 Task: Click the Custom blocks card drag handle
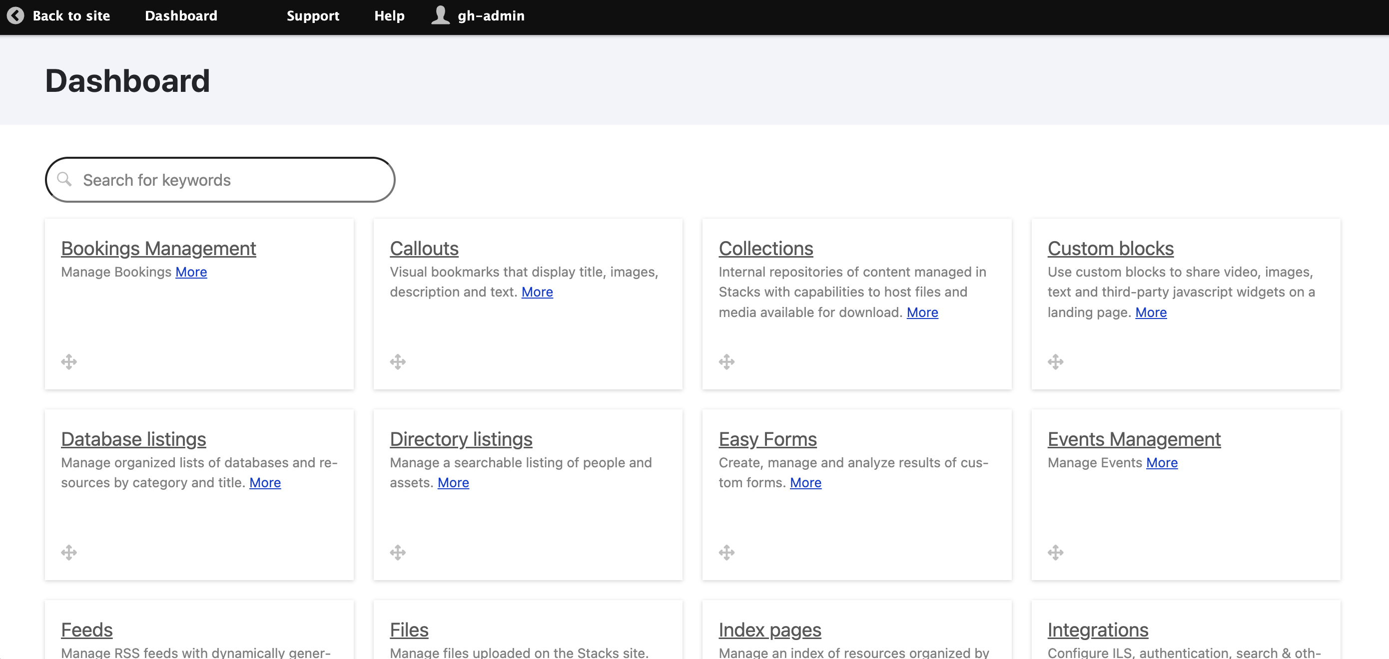pyautogui.click(x=1055, y=361)
